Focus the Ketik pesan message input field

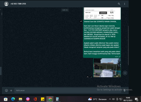[68, 90]
